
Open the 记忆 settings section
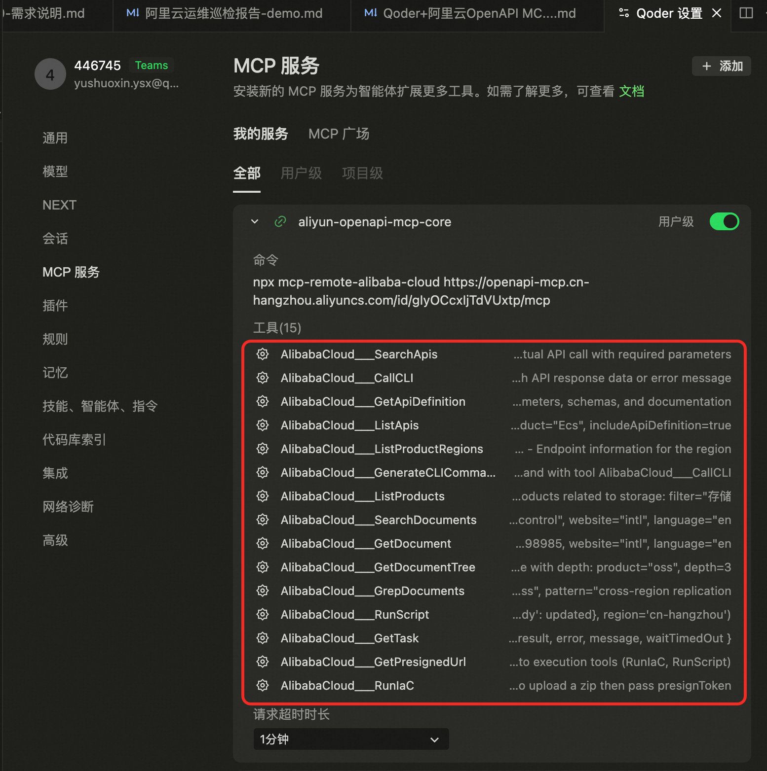pyautogui.click(x=55, y=373)
